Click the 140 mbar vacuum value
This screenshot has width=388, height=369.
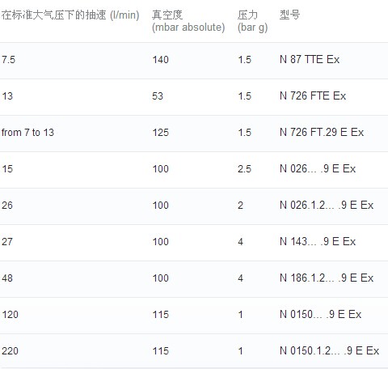tap(160, 60)
